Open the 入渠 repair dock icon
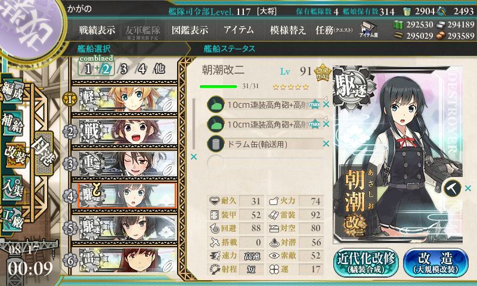The width and height of the screenshot is (477, 286). (13, 188)
